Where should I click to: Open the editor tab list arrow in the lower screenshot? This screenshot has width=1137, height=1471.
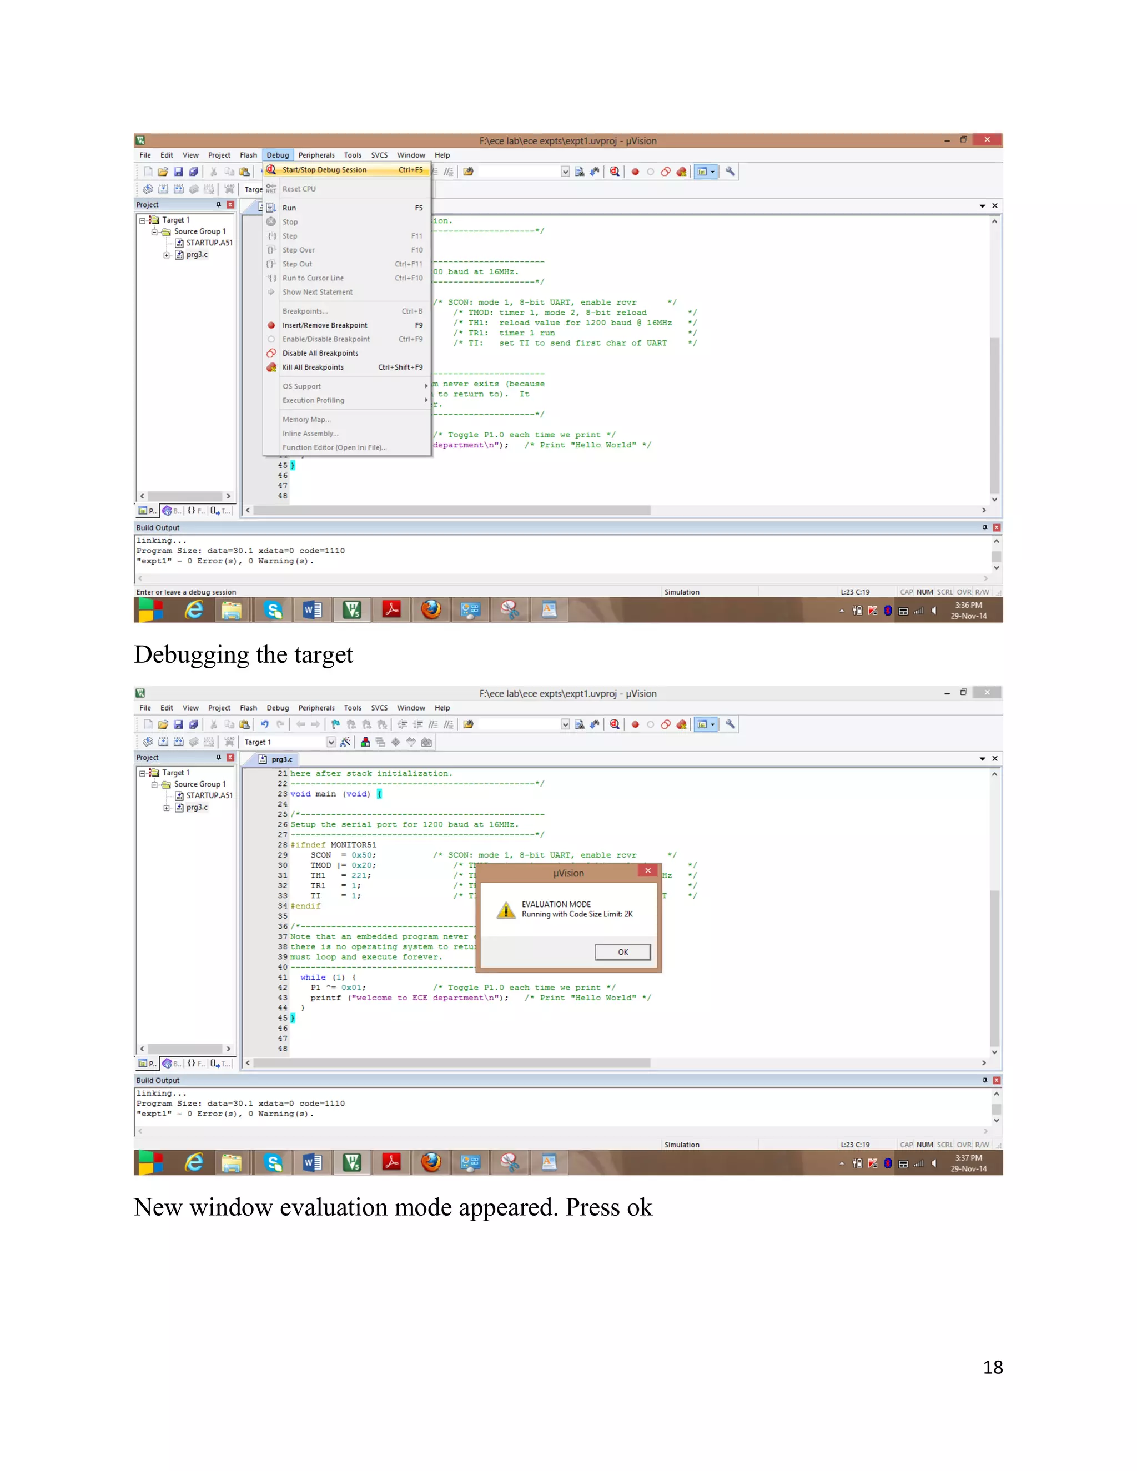[982, 759]
